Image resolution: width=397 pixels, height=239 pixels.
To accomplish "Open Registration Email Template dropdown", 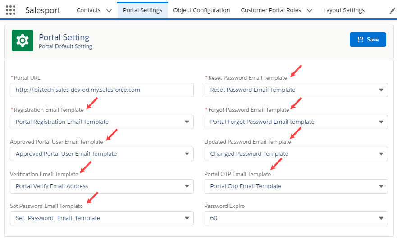I will 102,122.
